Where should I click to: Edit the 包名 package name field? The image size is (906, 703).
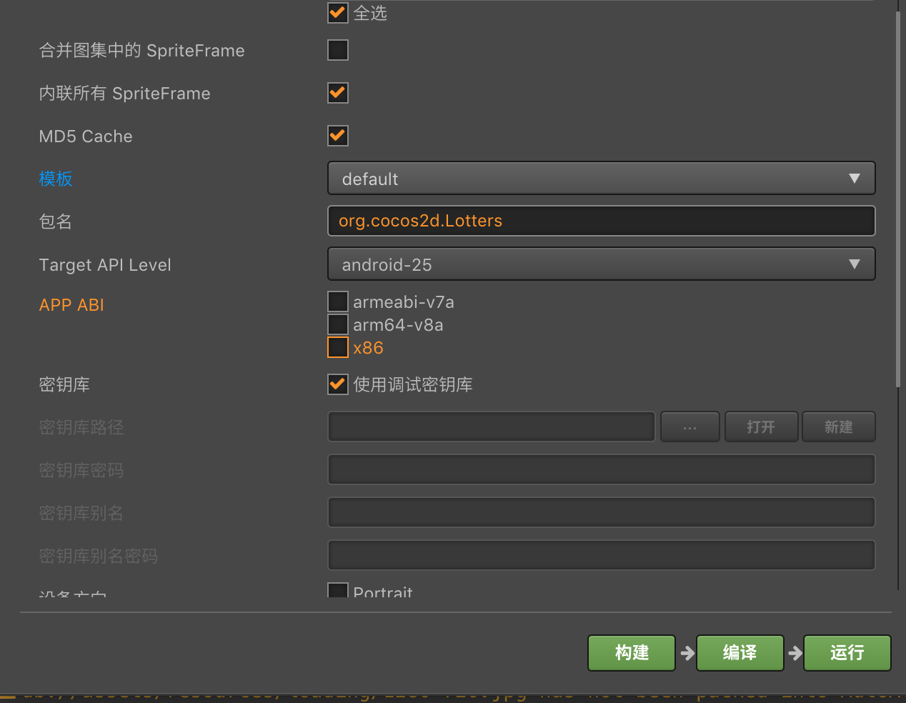point(602,221)
